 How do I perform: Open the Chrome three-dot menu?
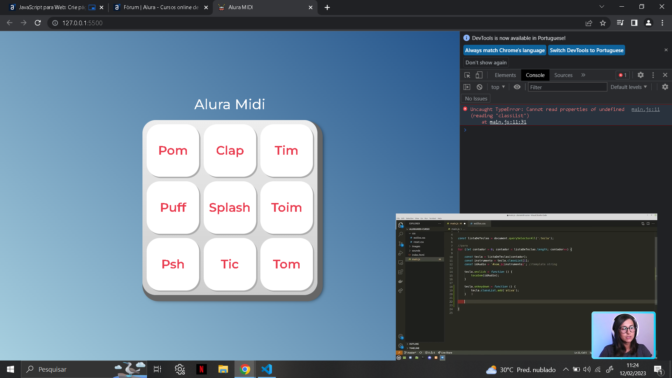coord(662,23)
